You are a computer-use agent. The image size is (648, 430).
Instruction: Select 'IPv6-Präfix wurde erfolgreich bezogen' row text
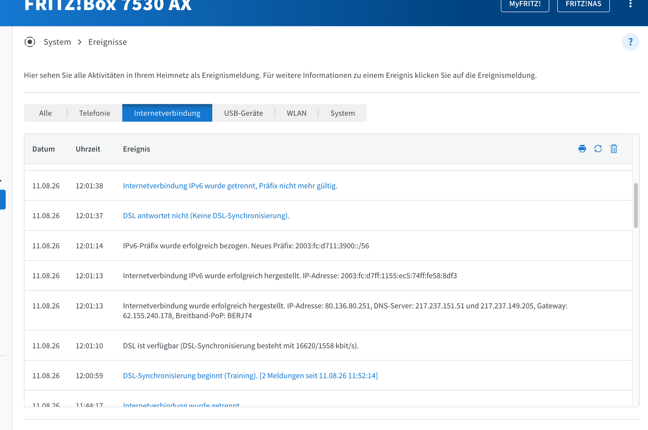[x=246, y=245]
